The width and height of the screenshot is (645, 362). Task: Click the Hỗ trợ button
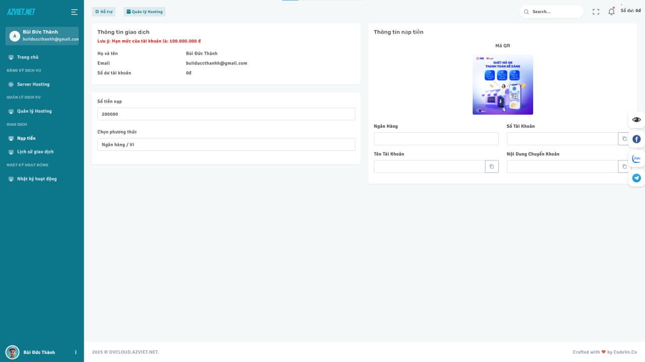point(104,12)
